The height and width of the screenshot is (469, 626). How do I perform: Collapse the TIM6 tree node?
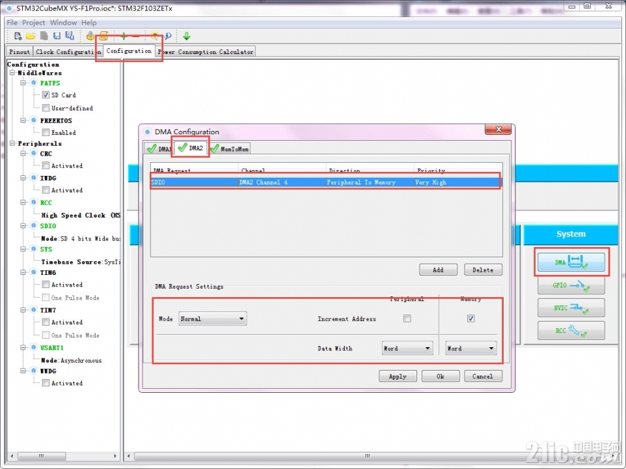click(23, 272)
